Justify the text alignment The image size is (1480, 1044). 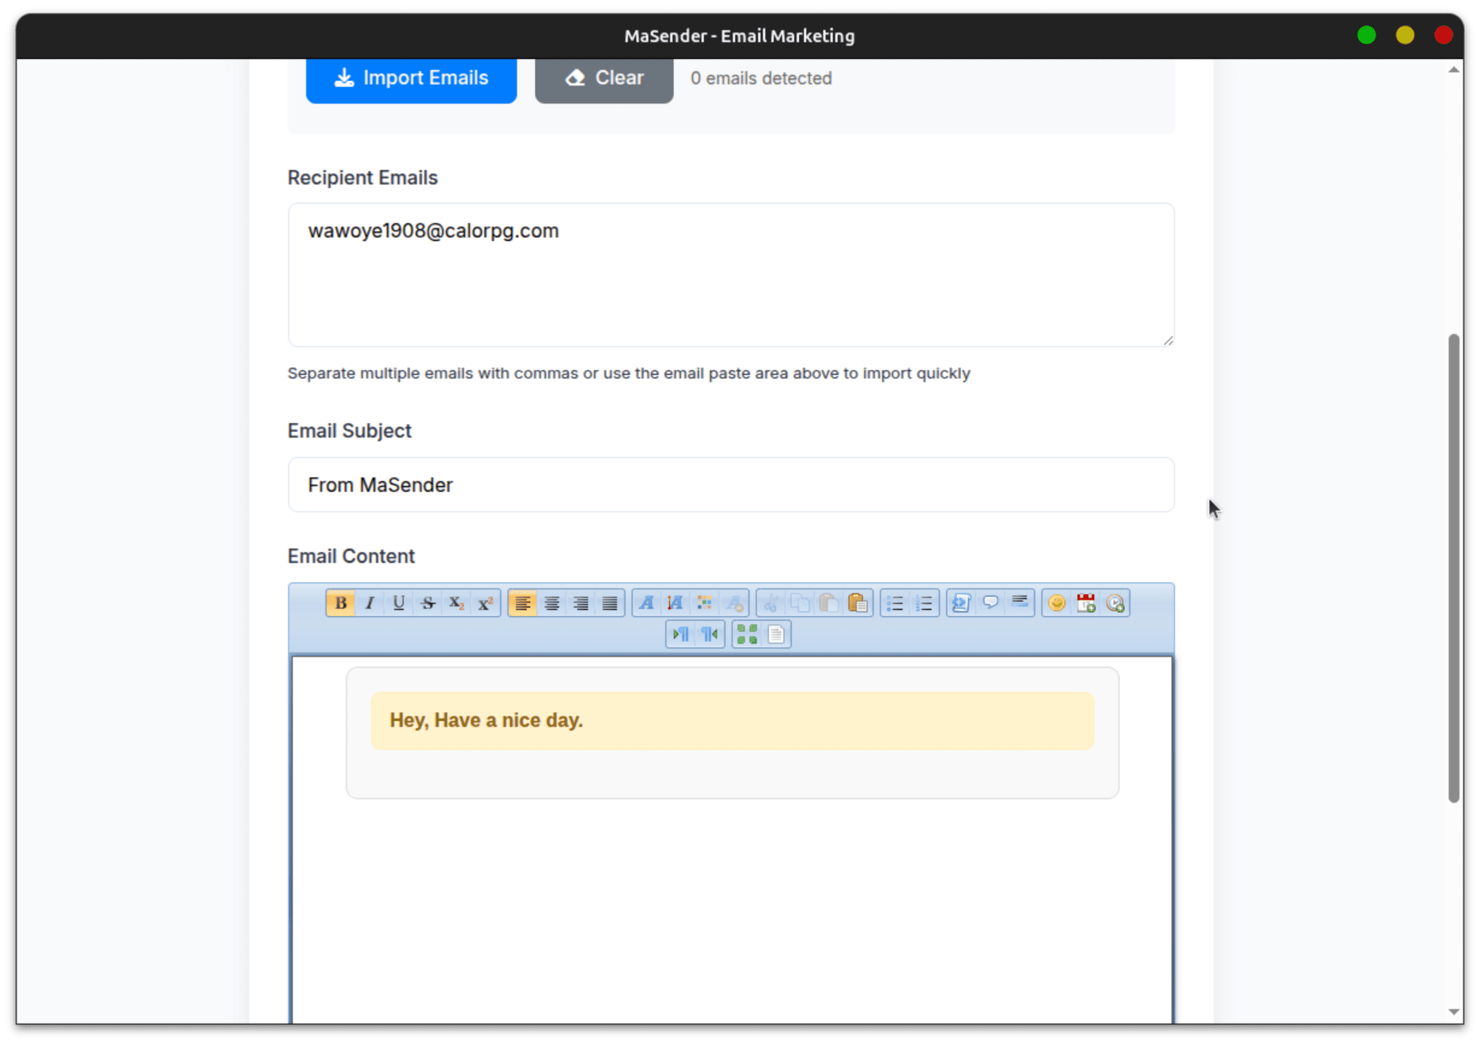coord(609,603)
